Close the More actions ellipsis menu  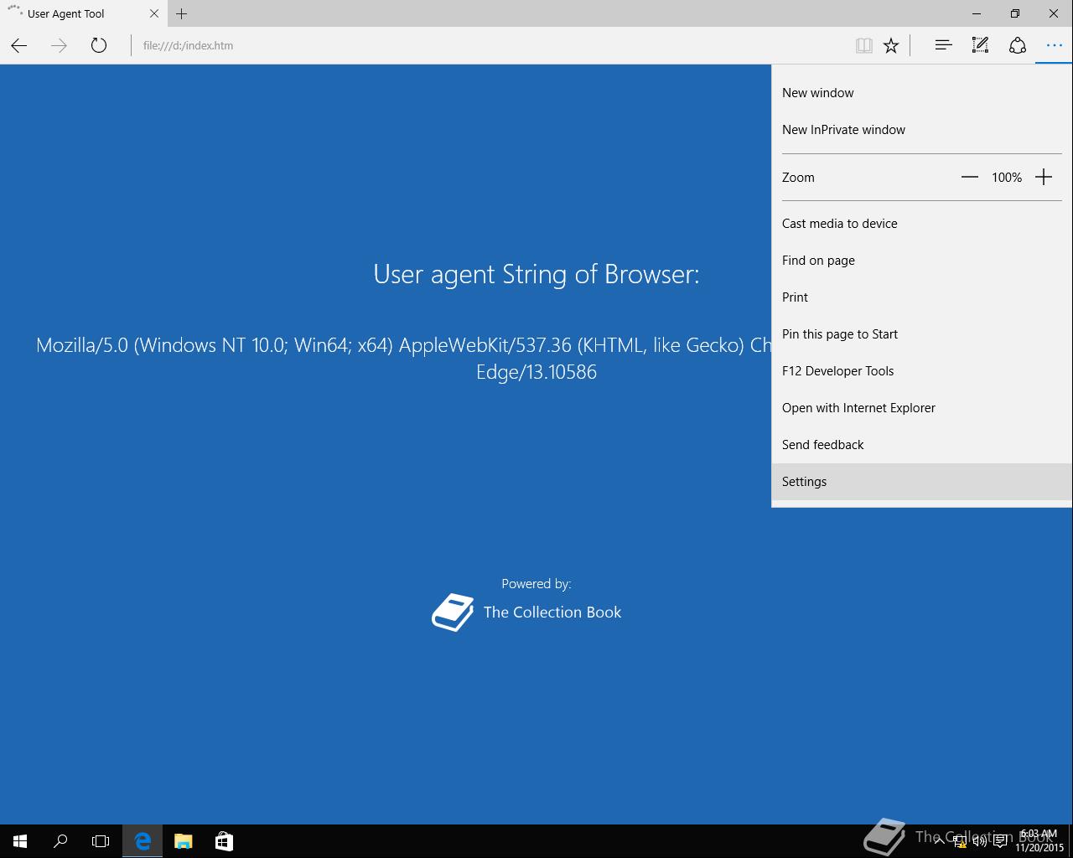(1054, 45)
